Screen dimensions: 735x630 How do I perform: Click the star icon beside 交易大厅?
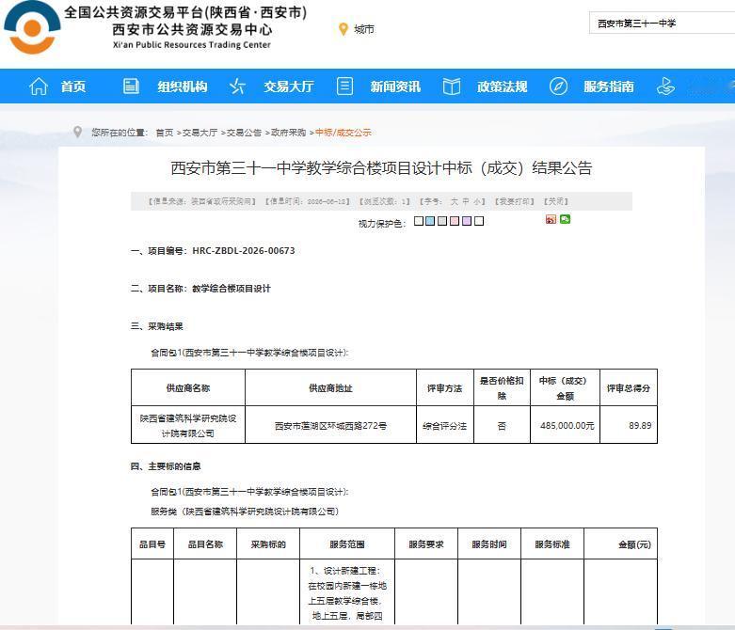[237, 87]
